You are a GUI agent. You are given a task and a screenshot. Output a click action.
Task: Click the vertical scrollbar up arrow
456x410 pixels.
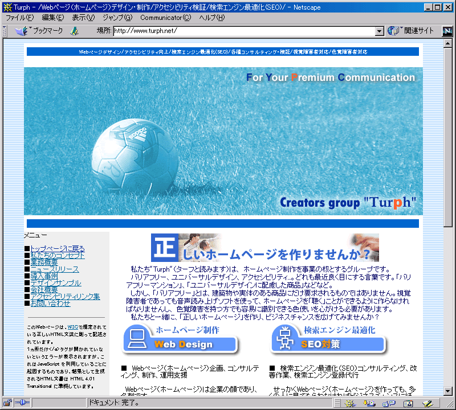(x=448, y=44)
